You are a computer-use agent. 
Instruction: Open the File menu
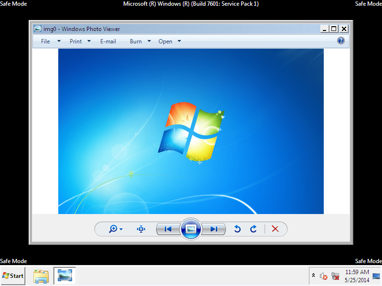tap(45, 41)
